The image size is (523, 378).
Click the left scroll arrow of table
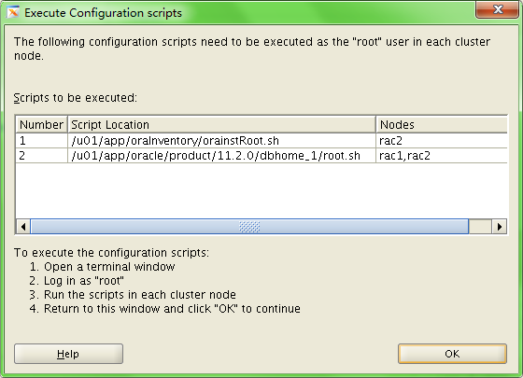click(23, 227)
